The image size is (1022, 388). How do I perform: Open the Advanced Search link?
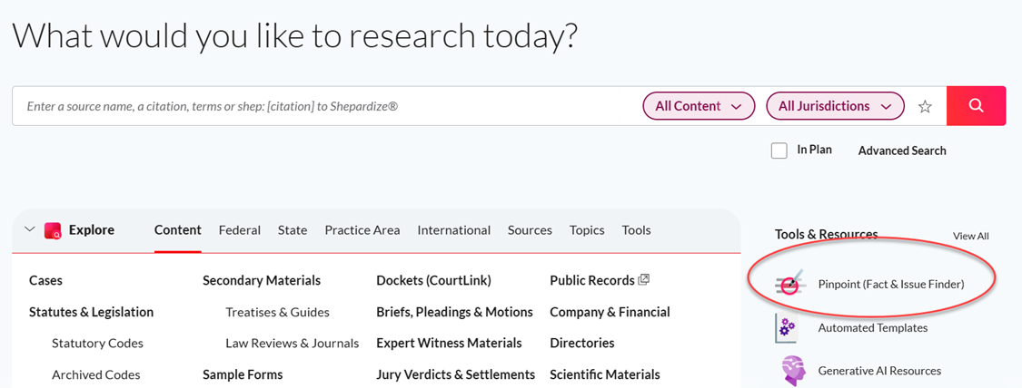pyautogui.click(x=902, y=150)
